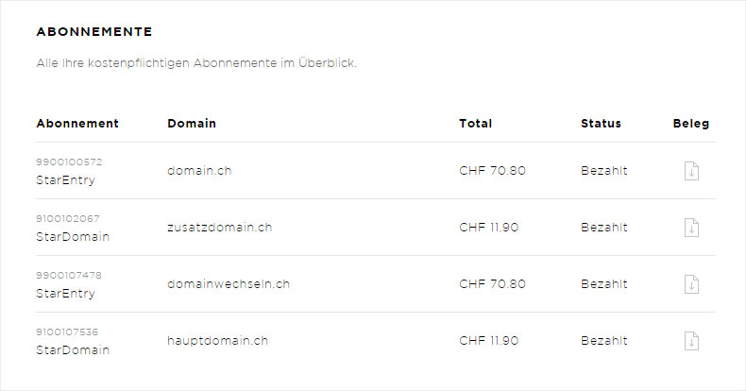Download receipt for hauptdomain.ch subscription

(x=691, y=341)
